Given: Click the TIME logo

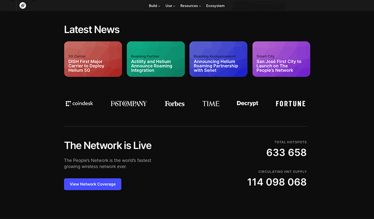Looking at the screenshot, I should pyautogui.click(x=211, y=103).
